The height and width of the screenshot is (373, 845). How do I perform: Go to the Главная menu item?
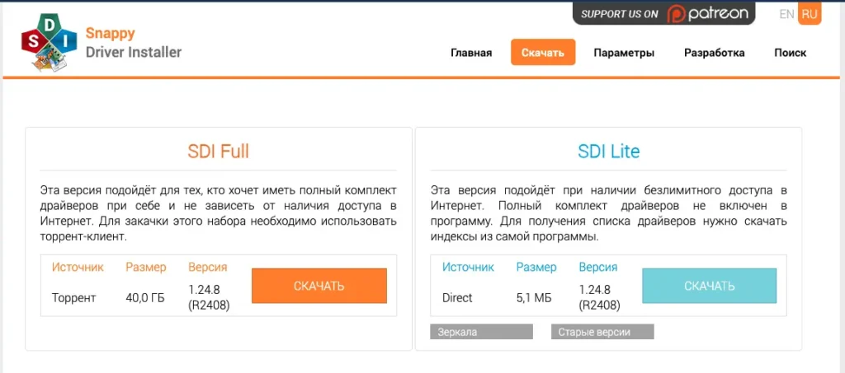[x=471, y=53]
